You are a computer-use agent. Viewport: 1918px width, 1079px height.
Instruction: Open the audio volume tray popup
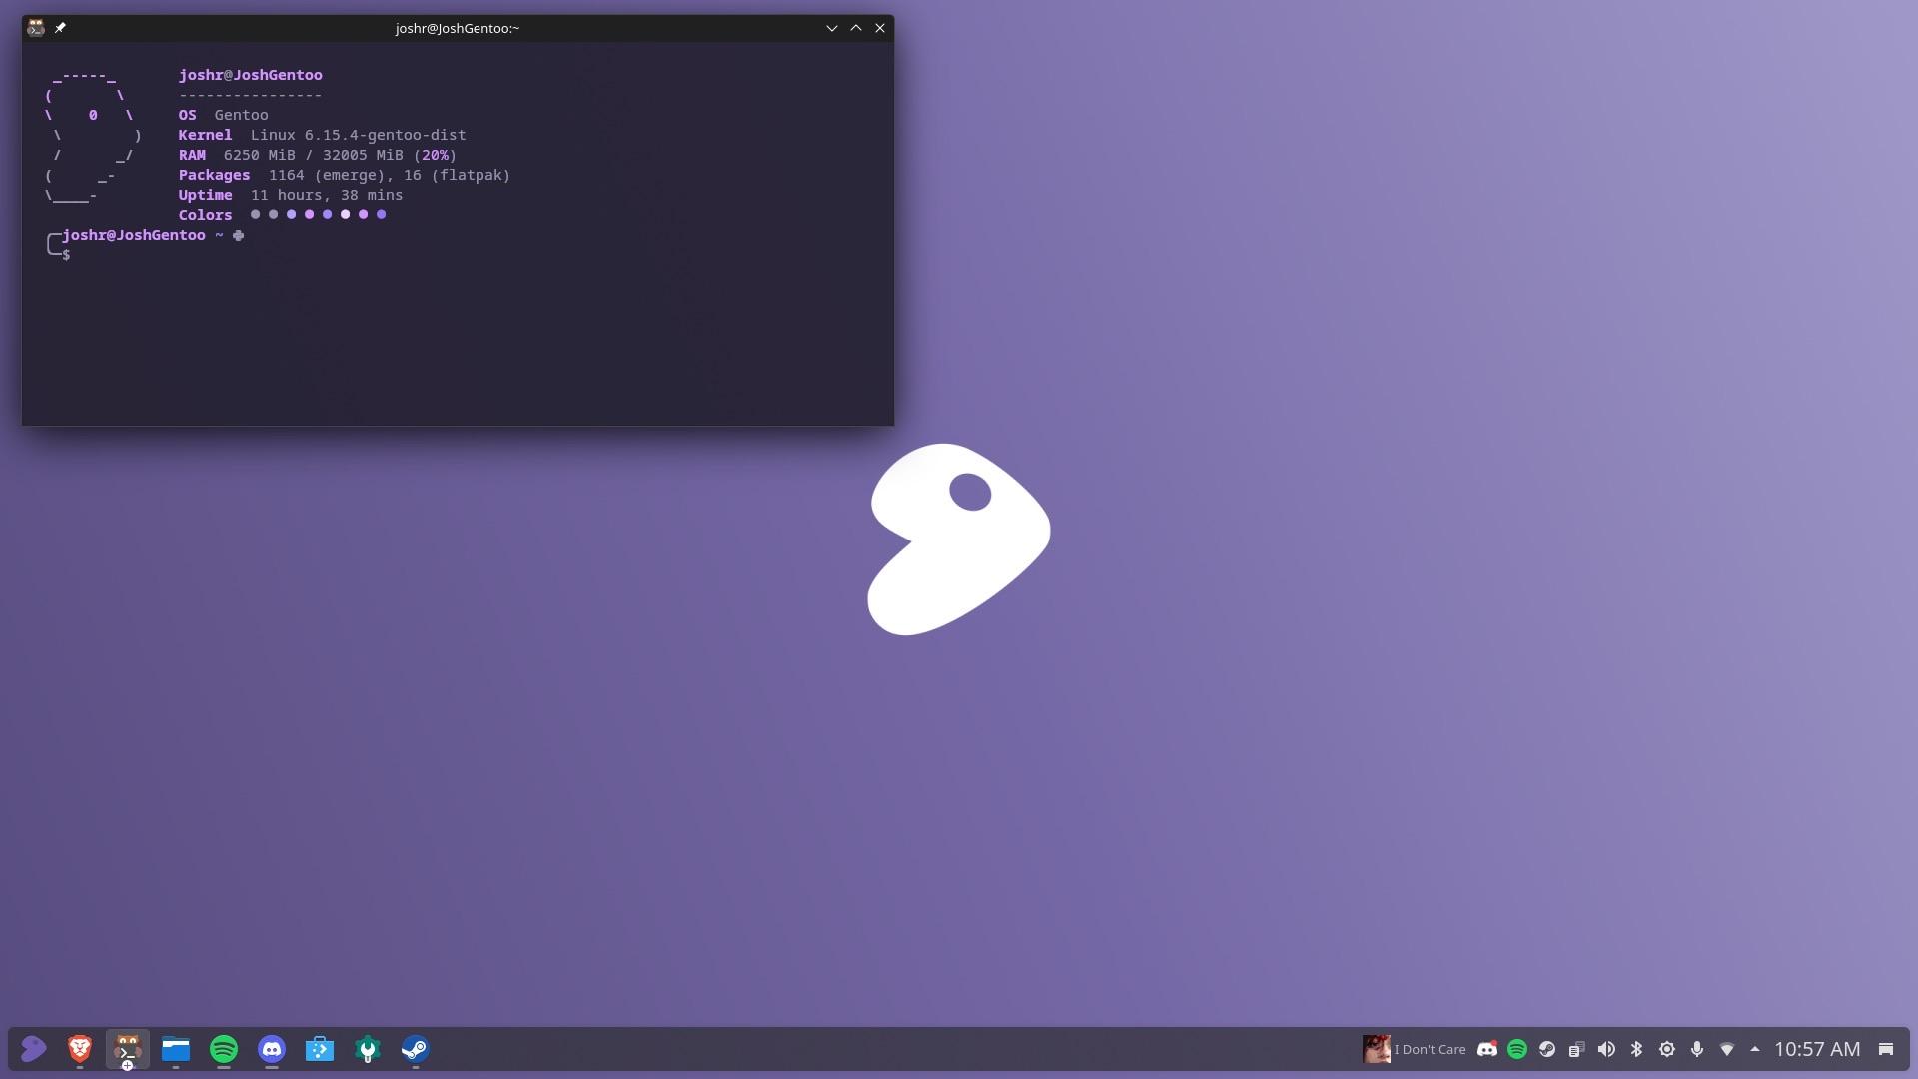coord(1606,1049)
